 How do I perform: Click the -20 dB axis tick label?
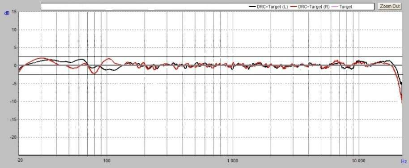tap(13, 137)
